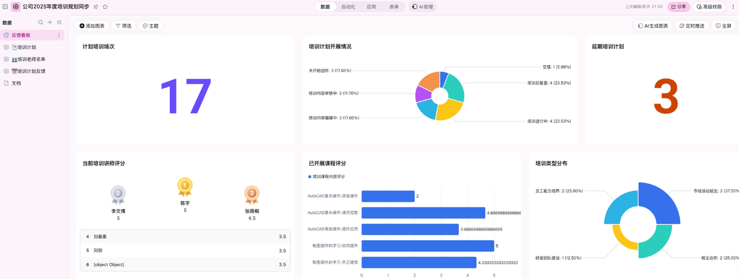Search in the 数据 sidebar

40,22
